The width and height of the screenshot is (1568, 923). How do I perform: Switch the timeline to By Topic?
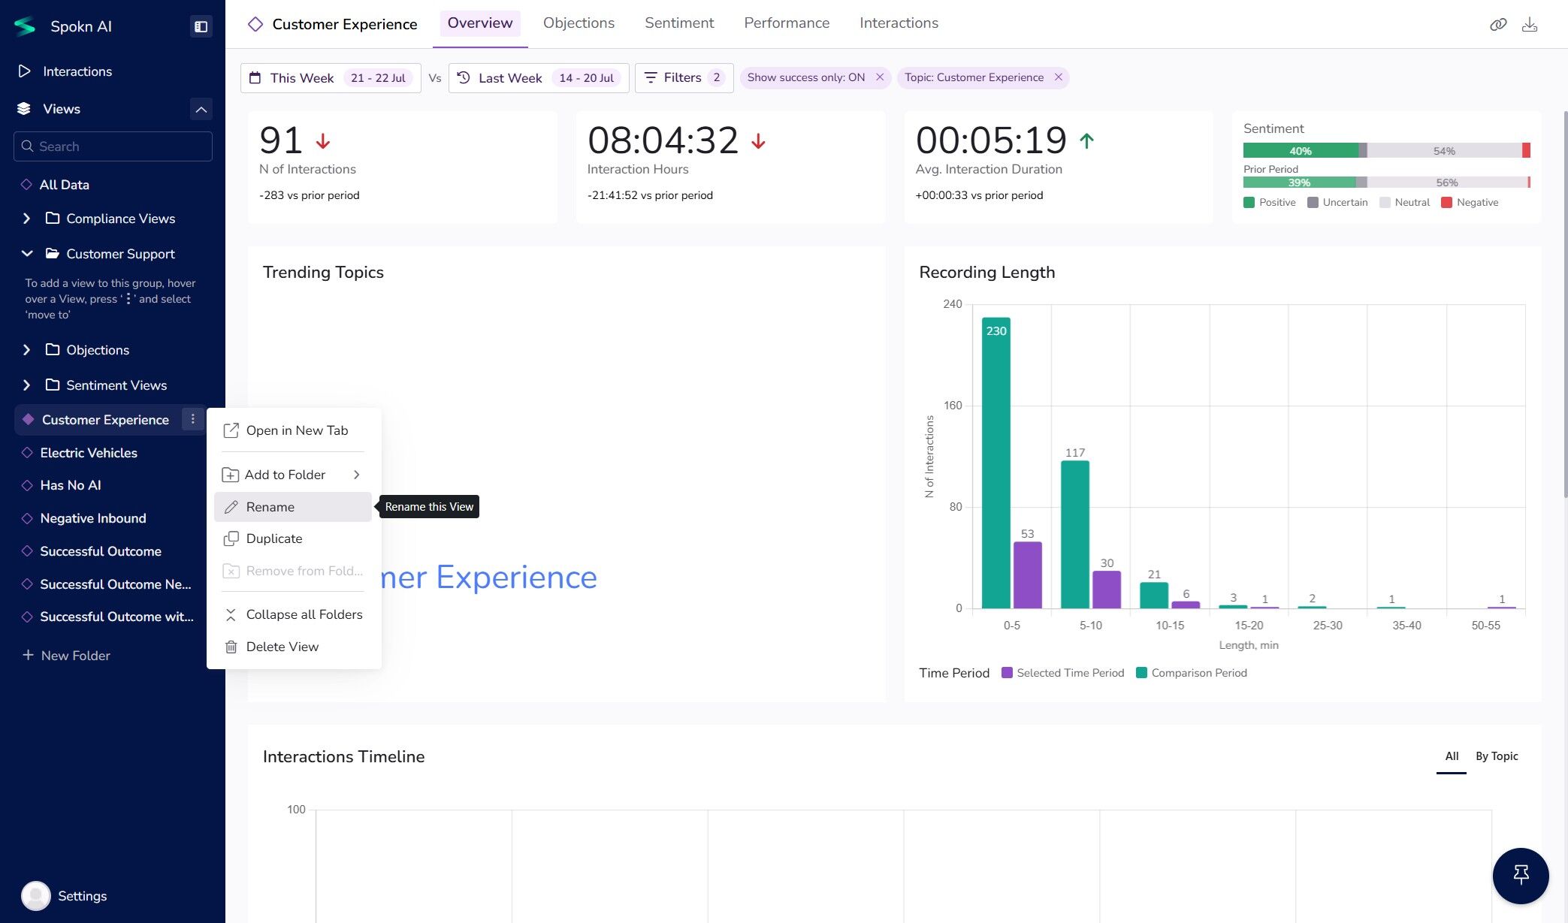1496,756
